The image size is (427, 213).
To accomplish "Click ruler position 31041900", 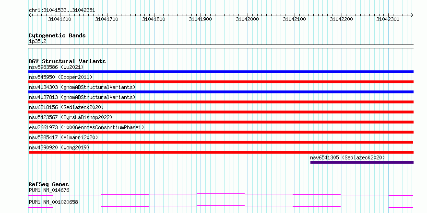I will click(x=200, y=19).
